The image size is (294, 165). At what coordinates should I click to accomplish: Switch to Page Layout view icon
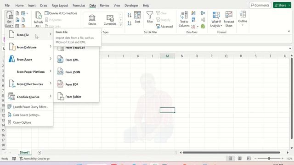coord(239,159)
